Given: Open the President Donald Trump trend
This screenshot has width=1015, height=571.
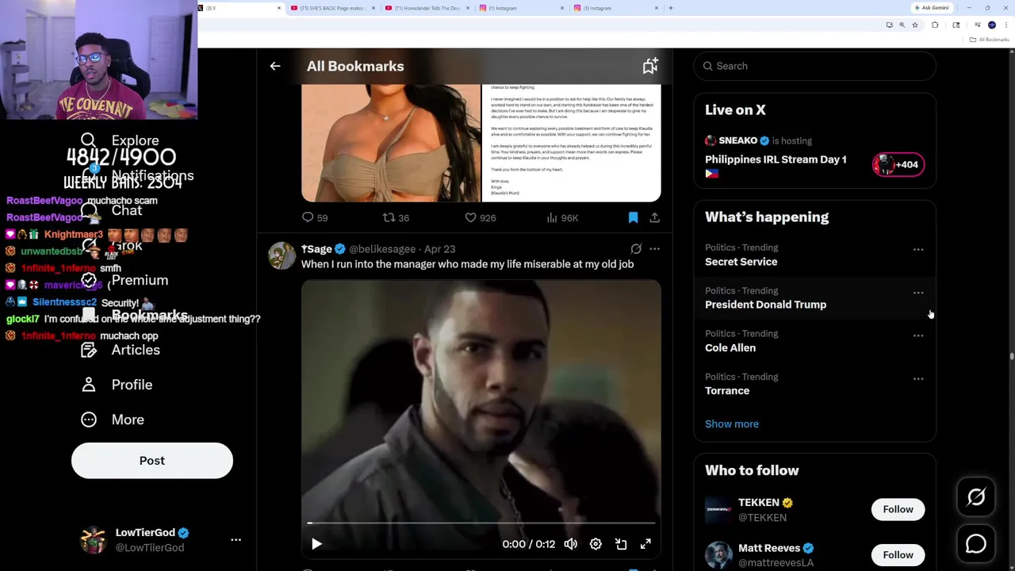Looking at the screenshot, I should pyautogui.click(x=815, y=298).
